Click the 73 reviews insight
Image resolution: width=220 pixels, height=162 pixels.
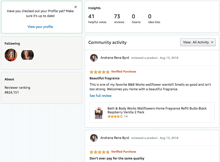119,19
